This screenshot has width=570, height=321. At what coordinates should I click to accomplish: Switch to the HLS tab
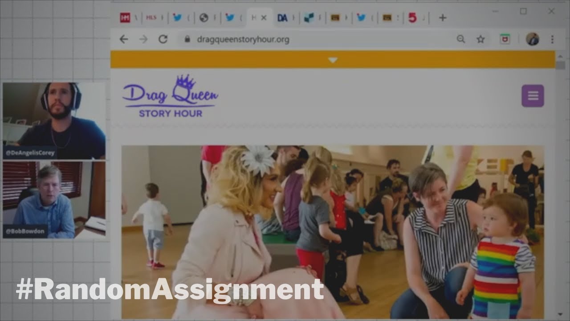click(x=151, y=18)
